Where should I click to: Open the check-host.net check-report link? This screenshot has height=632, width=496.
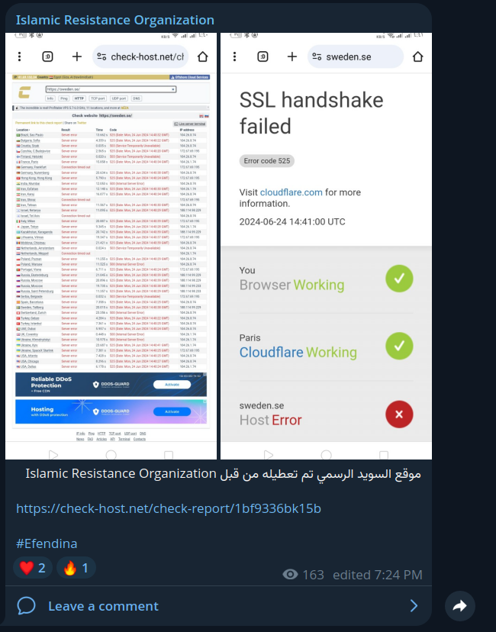point(169,508)
